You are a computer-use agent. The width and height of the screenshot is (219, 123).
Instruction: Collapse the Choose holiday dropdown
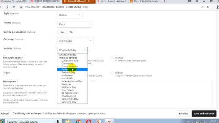[72, 50]
